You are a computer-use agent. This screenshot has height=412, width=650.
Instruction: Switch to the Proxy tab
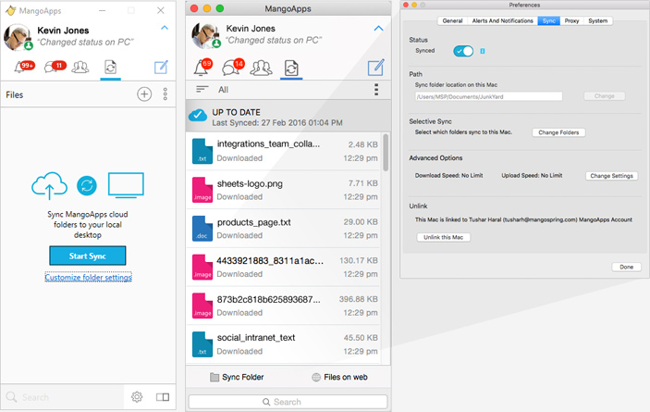click(571, 20)
